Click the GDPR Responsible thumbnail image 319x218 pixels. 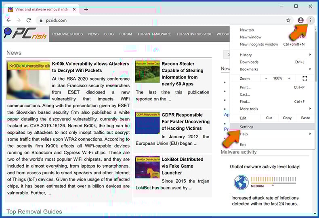coord(147,123)
